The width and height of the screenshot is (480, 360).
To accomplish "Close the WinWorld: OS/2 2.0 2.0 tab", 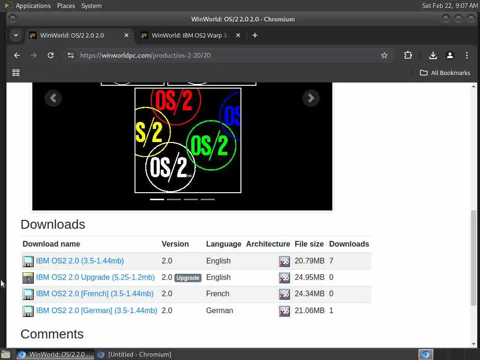I will pos(127,35).
